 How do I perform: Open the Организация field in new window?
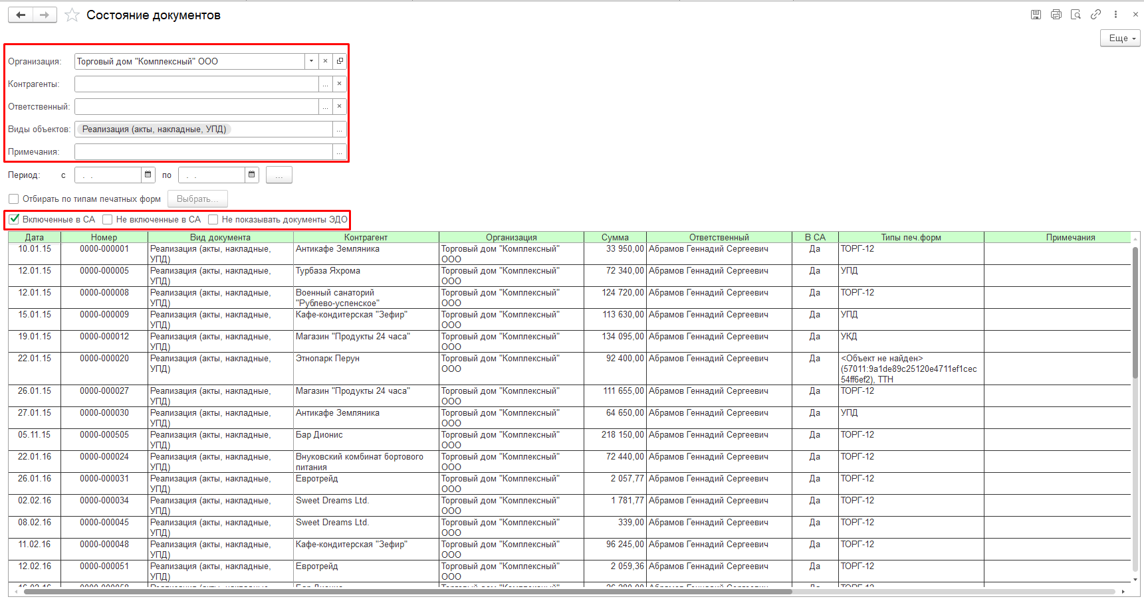[x=340, y=61]
